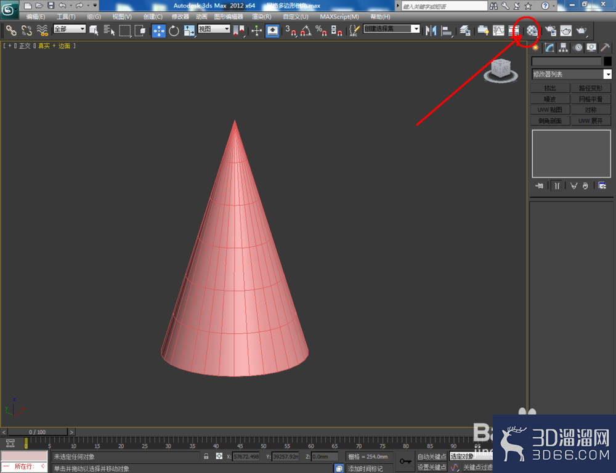Open the MAXScript(M) menu

click(339, 17)
